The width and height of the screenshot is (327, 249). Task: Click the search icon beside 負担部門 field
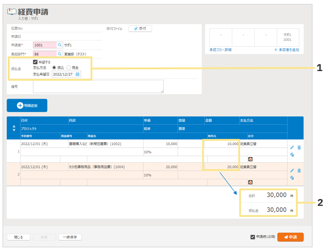click(59, 54)
